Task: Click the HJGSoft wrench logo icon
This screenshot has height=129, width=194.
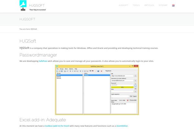Action: point(23,5)
